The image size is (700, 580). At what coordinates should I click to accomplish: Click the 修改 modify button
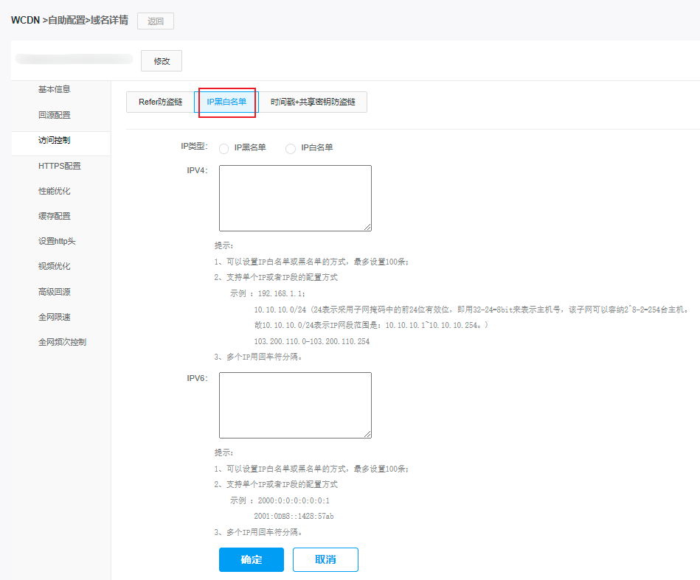(x=162, y=61)
